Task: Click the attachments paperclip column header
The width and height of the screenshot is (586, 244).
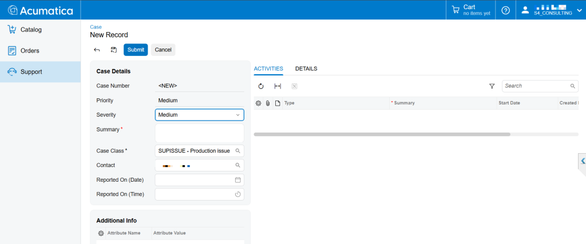Action: click(x=268, y=103)
